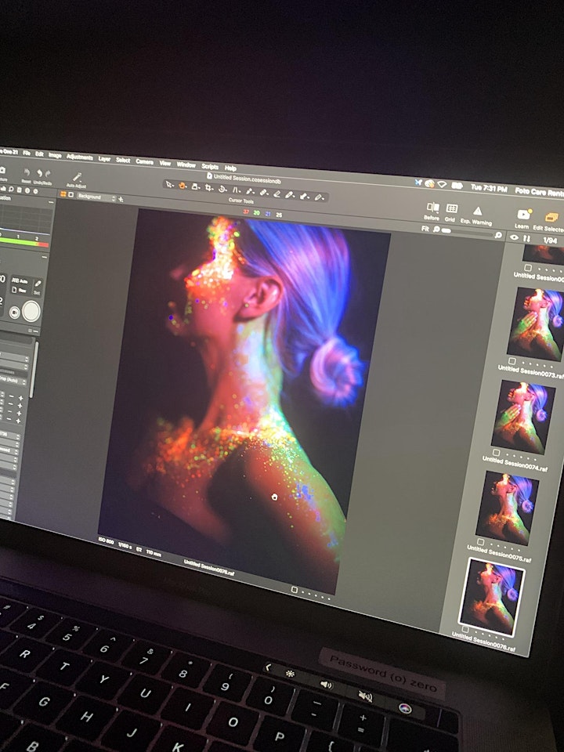Click the Edit Selected variants icon
The width and height of the screenshot is (564, 752).
[552, 218]
